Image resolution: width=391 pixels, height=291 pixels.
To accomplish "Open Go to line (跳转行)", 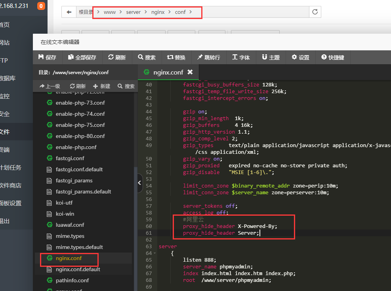I will (209, 57).
